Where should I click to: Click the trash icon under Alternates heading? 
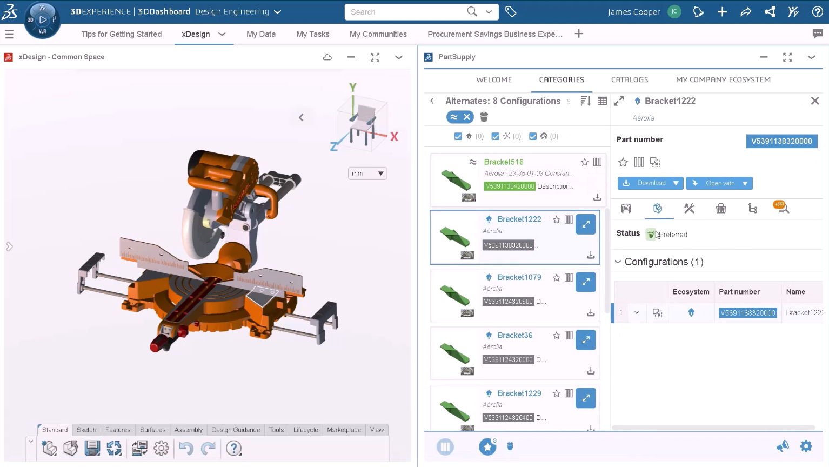click(x=484, y=117)
